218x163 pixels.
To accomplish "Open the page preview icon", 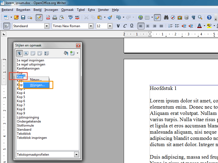I will click(x=62, y=17).
